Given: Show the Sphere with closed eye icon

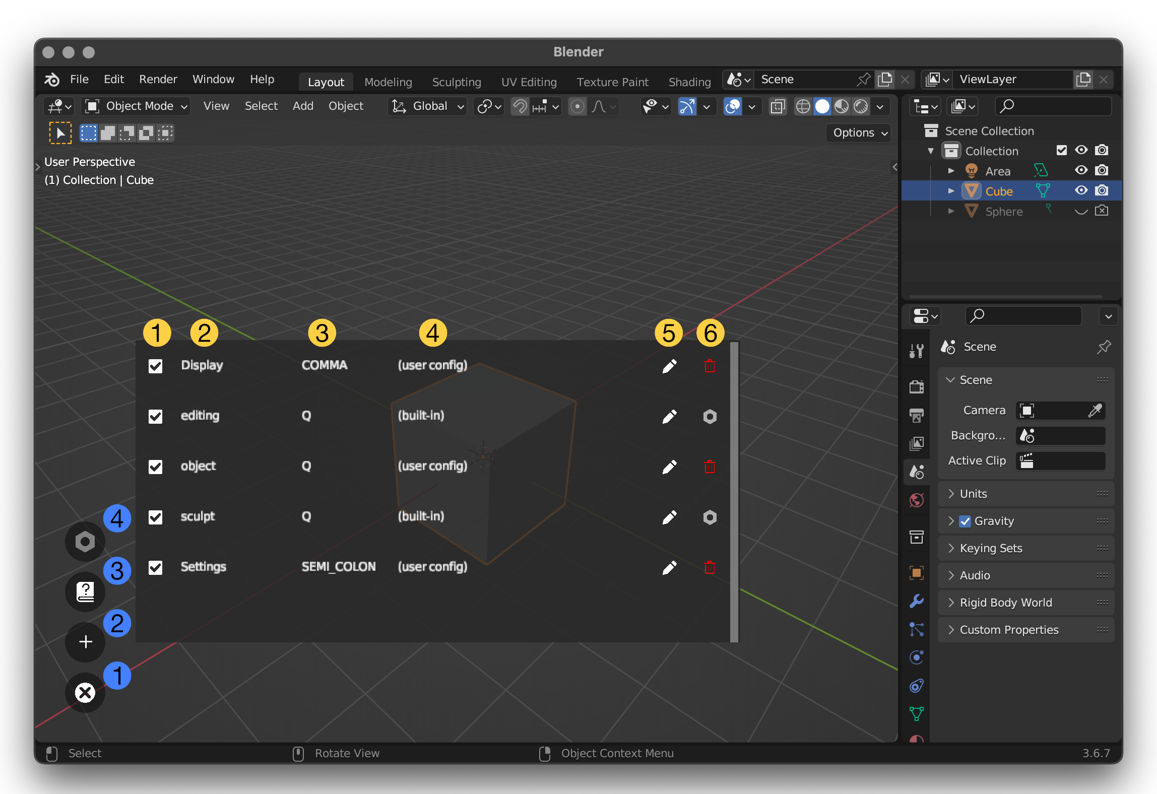Looking at the screenshot, I should (1081, 211).
